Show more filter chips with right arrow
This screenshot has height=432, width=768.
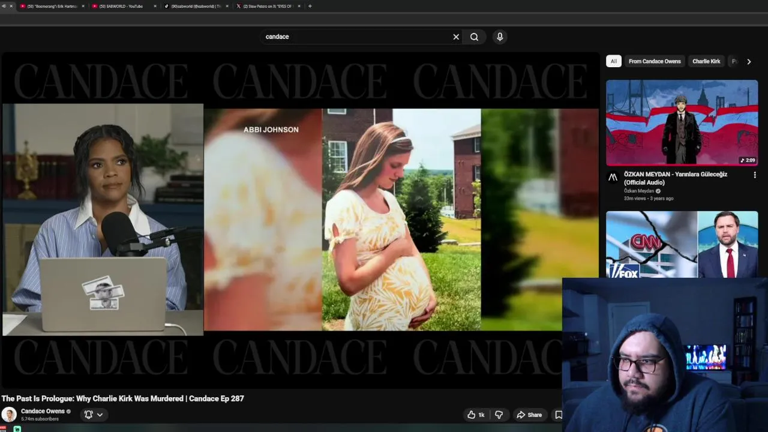(x=749, y=61)
